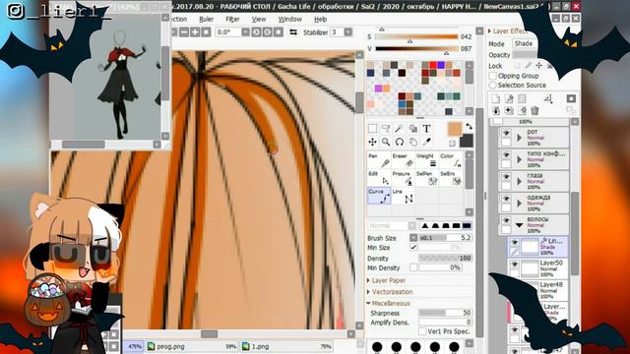
Task: Zoom out the canvas with minus button
Action: [x=184, y=32]
